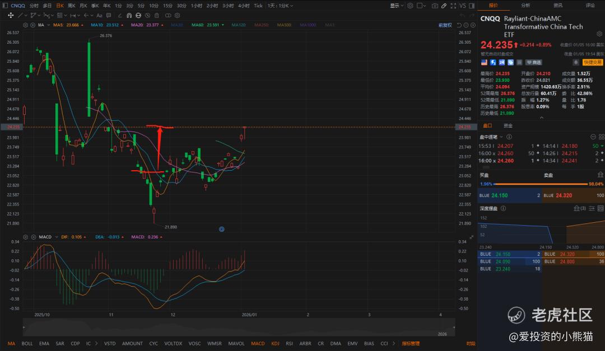Select the eraser drawing tool

click(x=120, y=16)
